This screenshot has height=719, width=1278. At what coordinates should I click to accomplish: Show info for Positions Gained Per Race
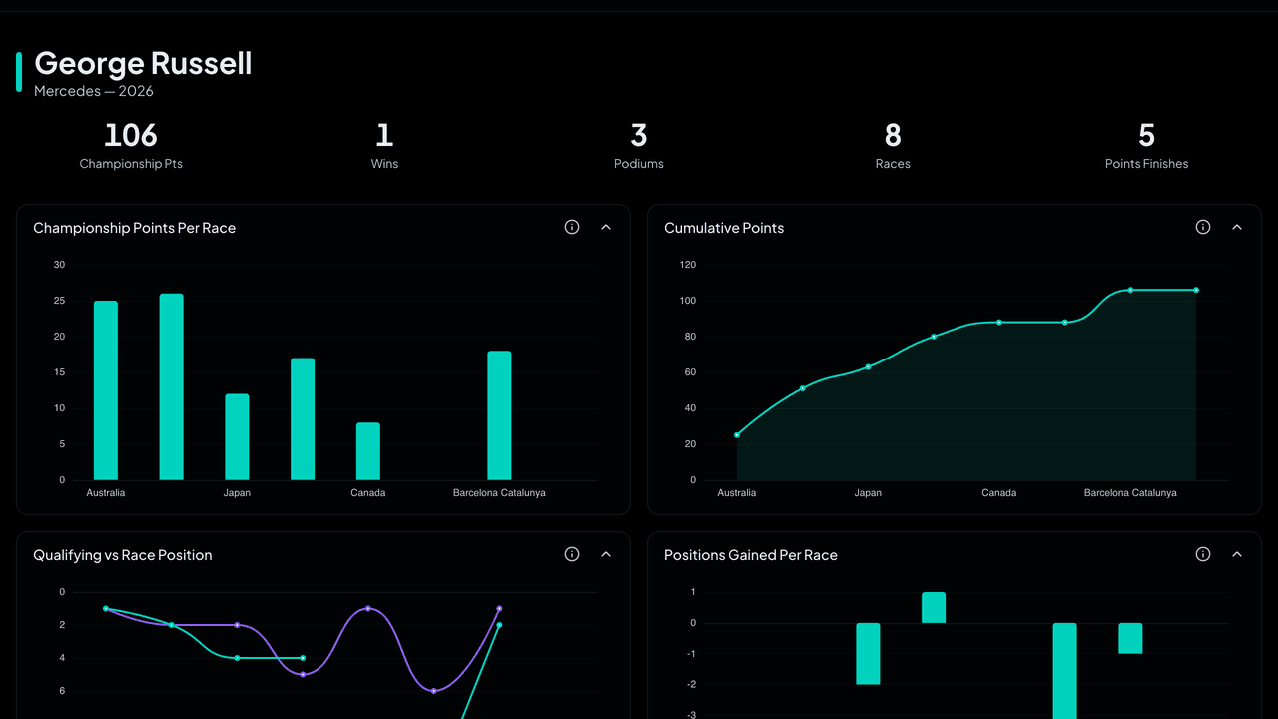(1203, 554)
